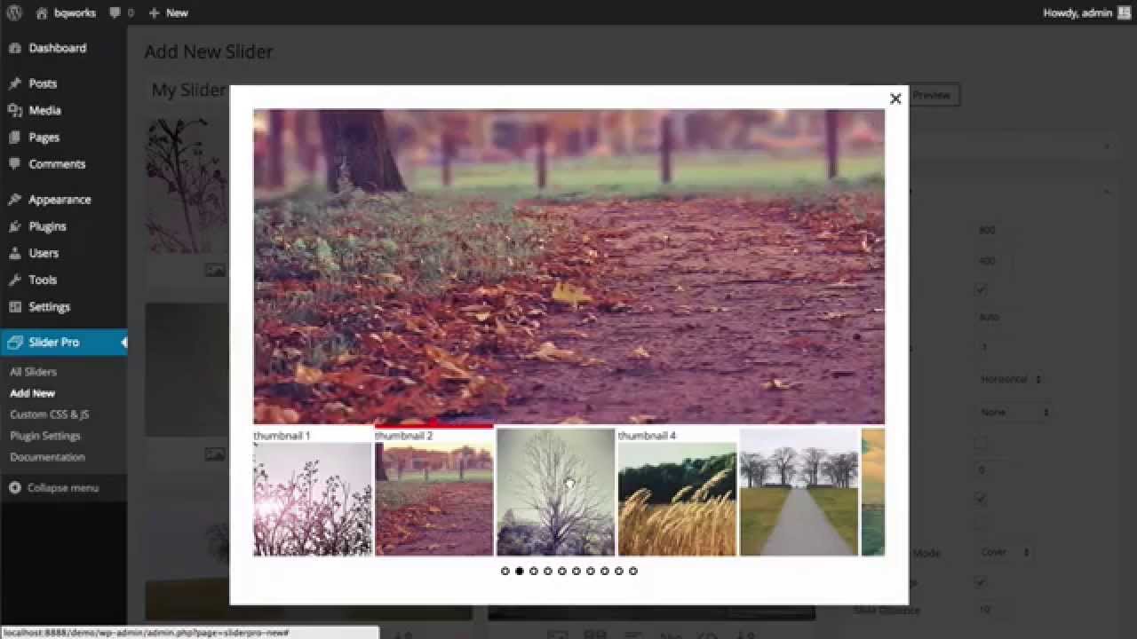Click the Add New Slider heading
The image size is (1137, 639).
209,51
